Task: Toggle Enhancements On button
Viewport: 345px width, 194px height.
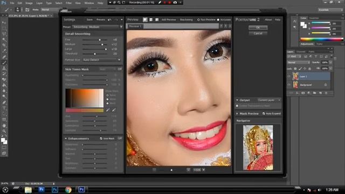Action: (120, 138)
